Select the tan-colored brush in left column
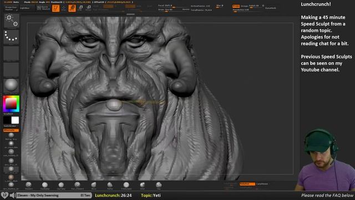 coord(11,178)
